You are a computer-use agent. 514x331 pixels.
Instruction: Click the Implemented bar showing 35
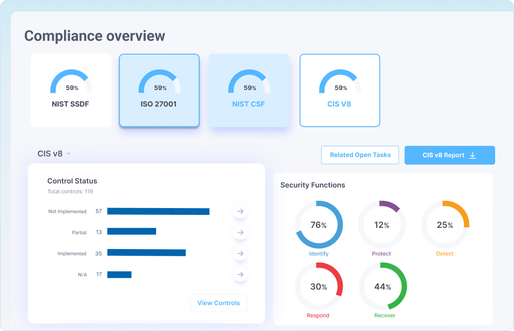tap(146, 253)
